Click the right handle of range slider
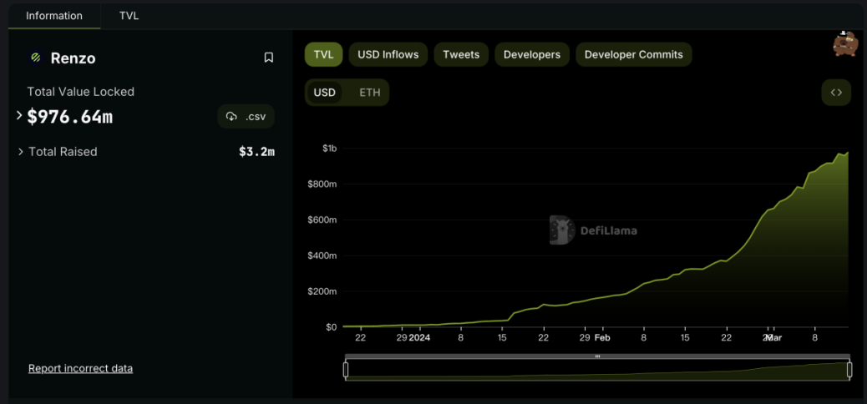Image resolution: width=867 pixels, height=404 pixels. [x=849, y=371]
